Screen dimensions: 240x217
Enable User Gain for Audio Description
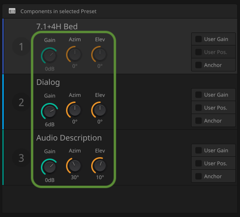[199, 150]
